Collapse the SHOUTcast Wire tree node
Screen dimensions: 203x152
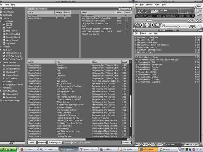pos(1,91)
